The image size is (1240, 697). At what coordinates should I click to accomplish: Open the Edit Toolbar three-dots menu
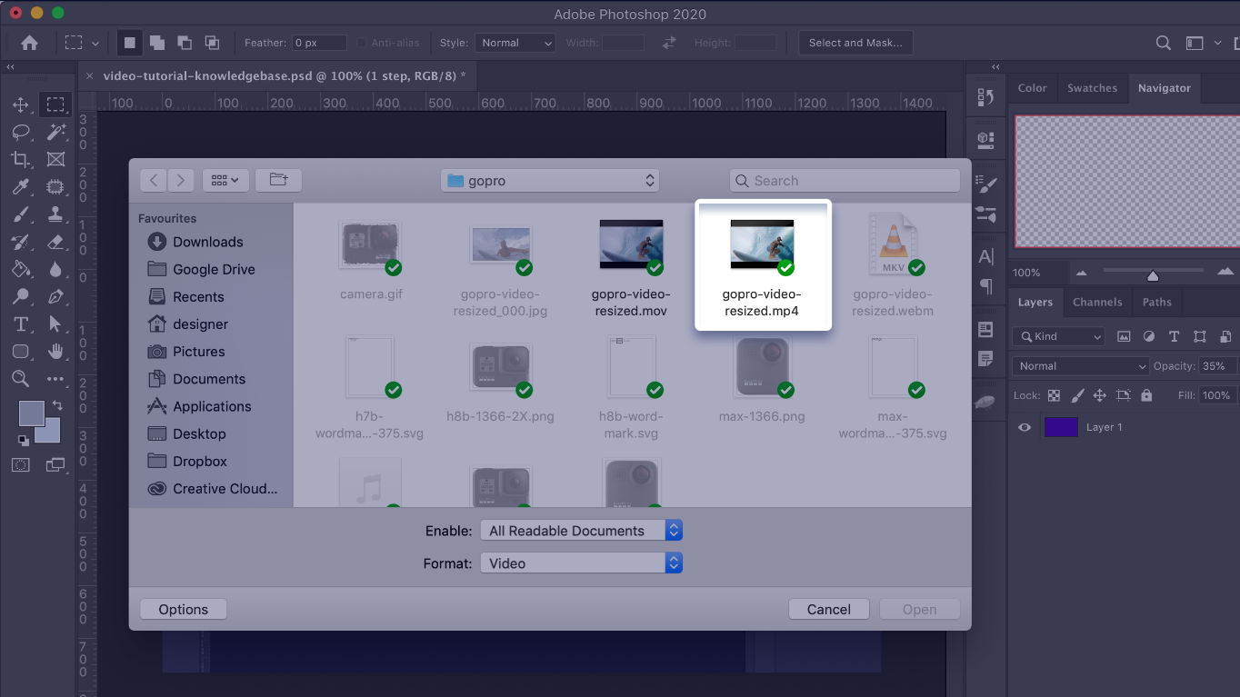coord(55,378)
